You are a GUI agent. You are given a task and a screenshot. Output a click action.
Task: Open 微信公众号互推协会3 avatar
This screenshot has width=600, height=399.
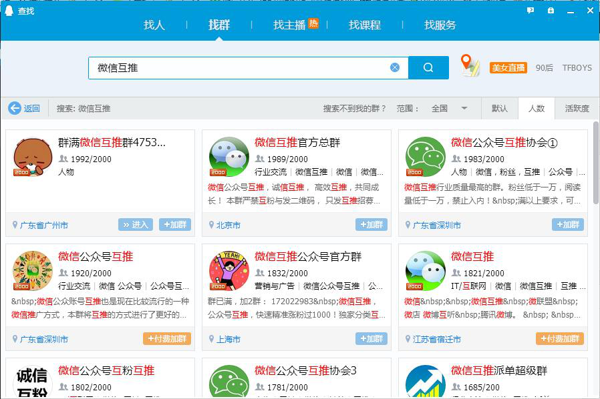(x=229, y=381)
